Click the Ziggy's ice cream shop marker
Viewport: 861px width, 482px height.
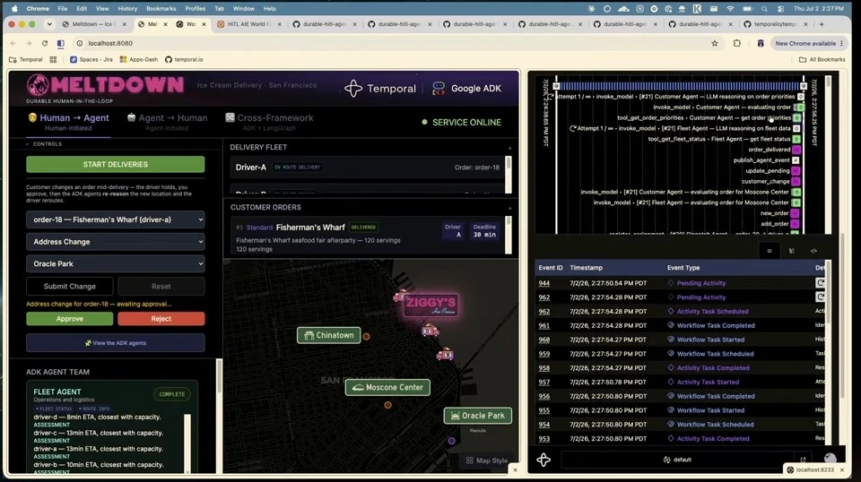coord(430,305)
